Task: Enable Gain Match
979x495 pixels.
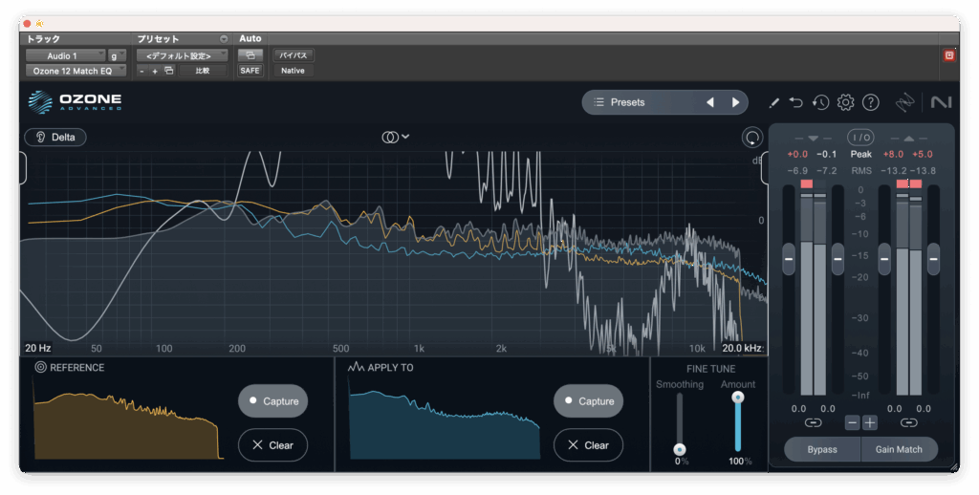Action: pyautogui.click(x=899, y=449)
